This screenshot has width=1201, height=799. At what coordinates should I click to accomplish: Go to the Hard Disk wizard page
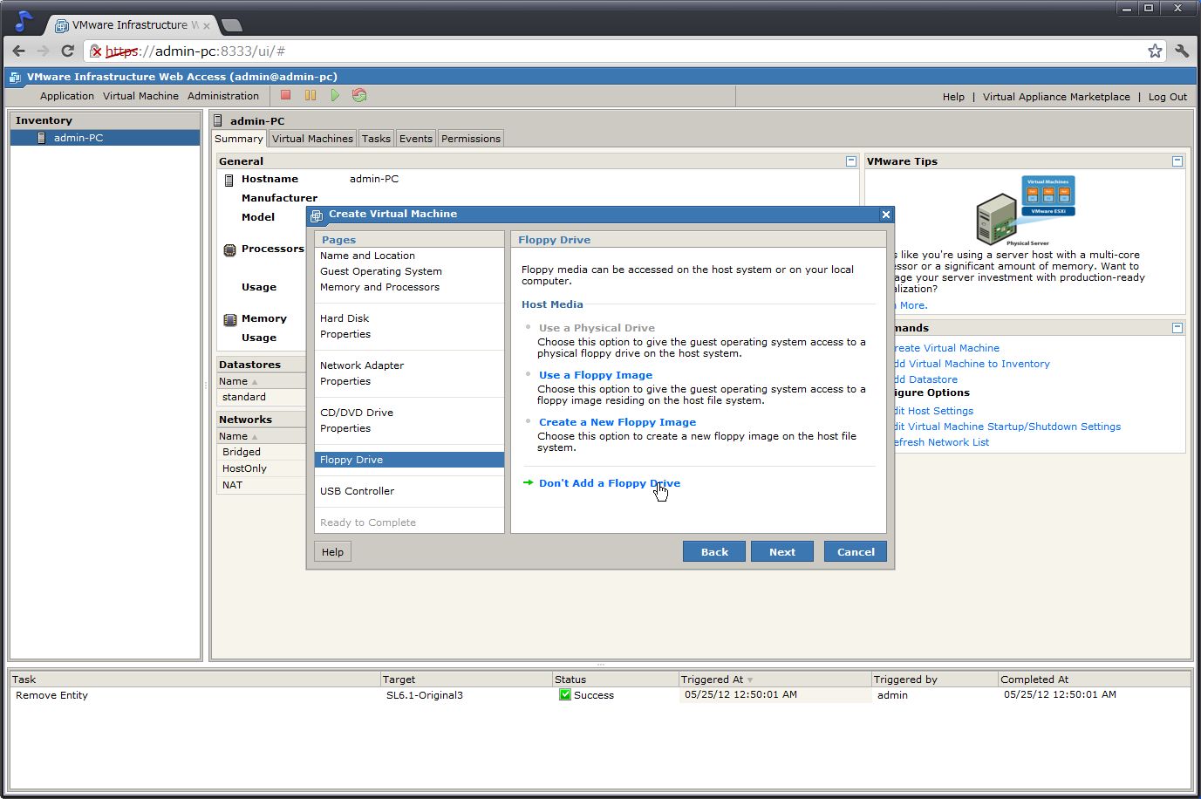point(345,318)
